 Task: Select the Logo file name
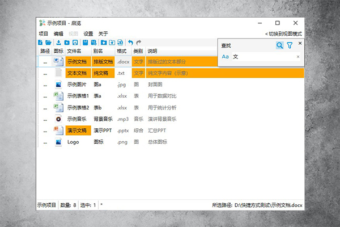pyautogui.click(x=73, y=142)
